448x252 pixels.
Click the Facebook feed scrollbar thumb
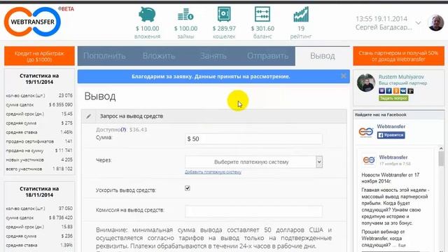(441, 159)
